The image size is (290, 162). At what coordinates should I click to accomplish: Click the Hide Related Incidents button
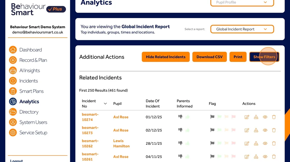[x=165, y=57]
